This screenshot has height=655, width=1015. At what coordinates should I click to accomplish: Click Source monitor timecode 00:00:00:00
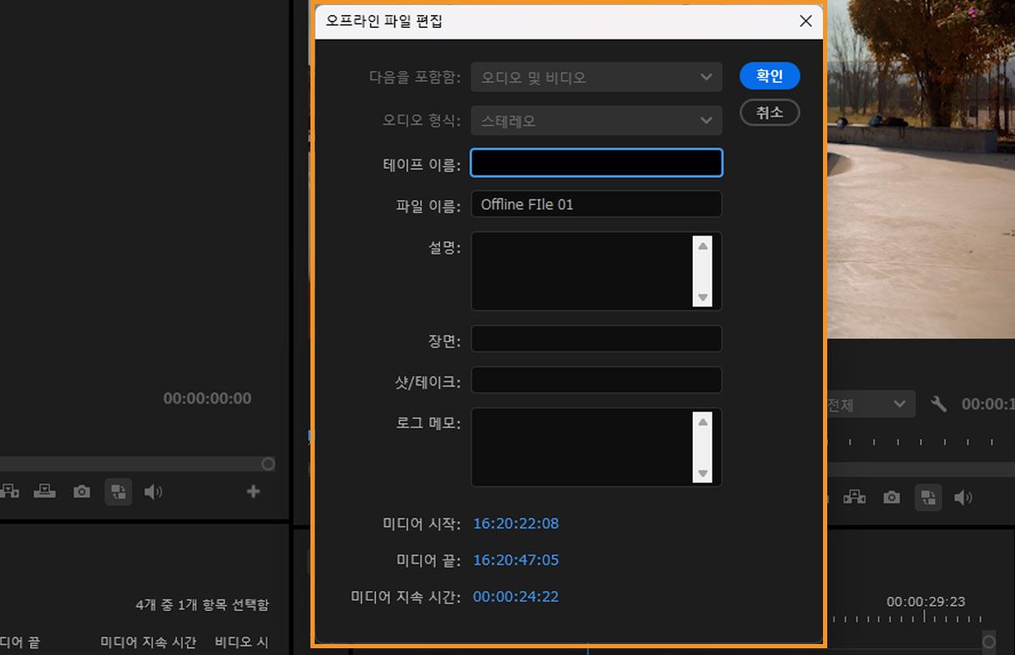coord(207,398)
